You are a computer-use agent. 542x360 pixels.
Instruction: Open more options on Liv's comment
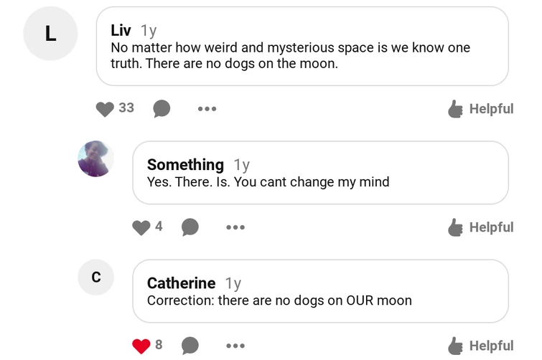point(207,109)
